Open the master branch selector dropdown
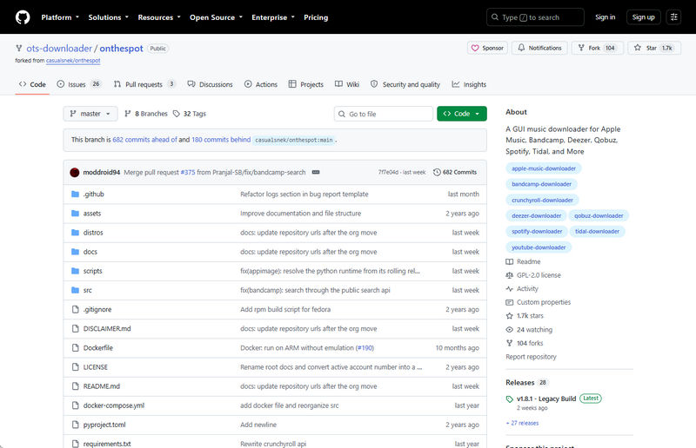This screenshot has width=696, height=448. (90, 114)
